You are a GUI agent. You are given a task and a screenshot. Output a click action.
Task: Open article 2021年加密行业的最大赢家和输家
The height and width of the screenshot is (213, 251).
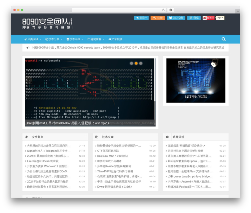48,181
